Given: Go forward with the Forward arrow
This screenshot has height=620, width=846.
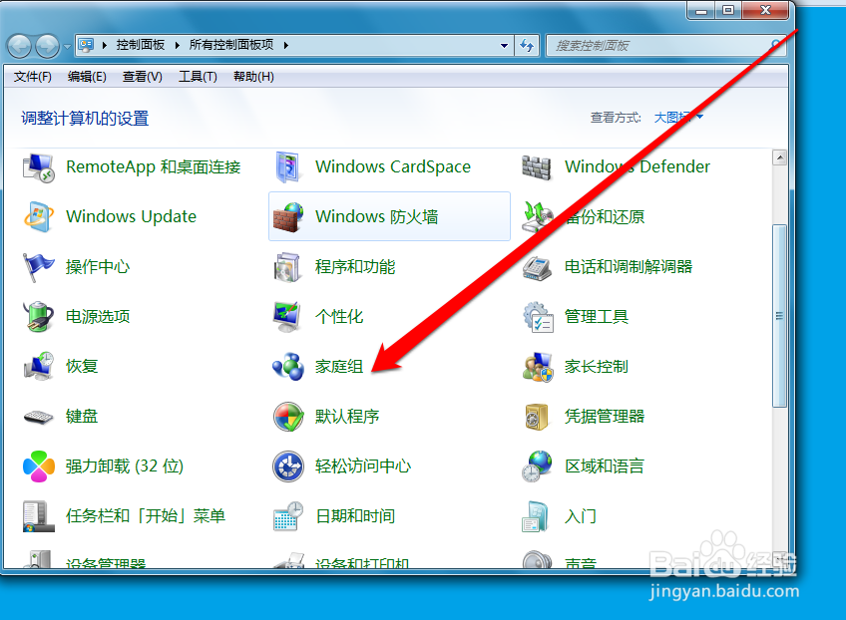Looking at the screenshot, I should point(48,47).
